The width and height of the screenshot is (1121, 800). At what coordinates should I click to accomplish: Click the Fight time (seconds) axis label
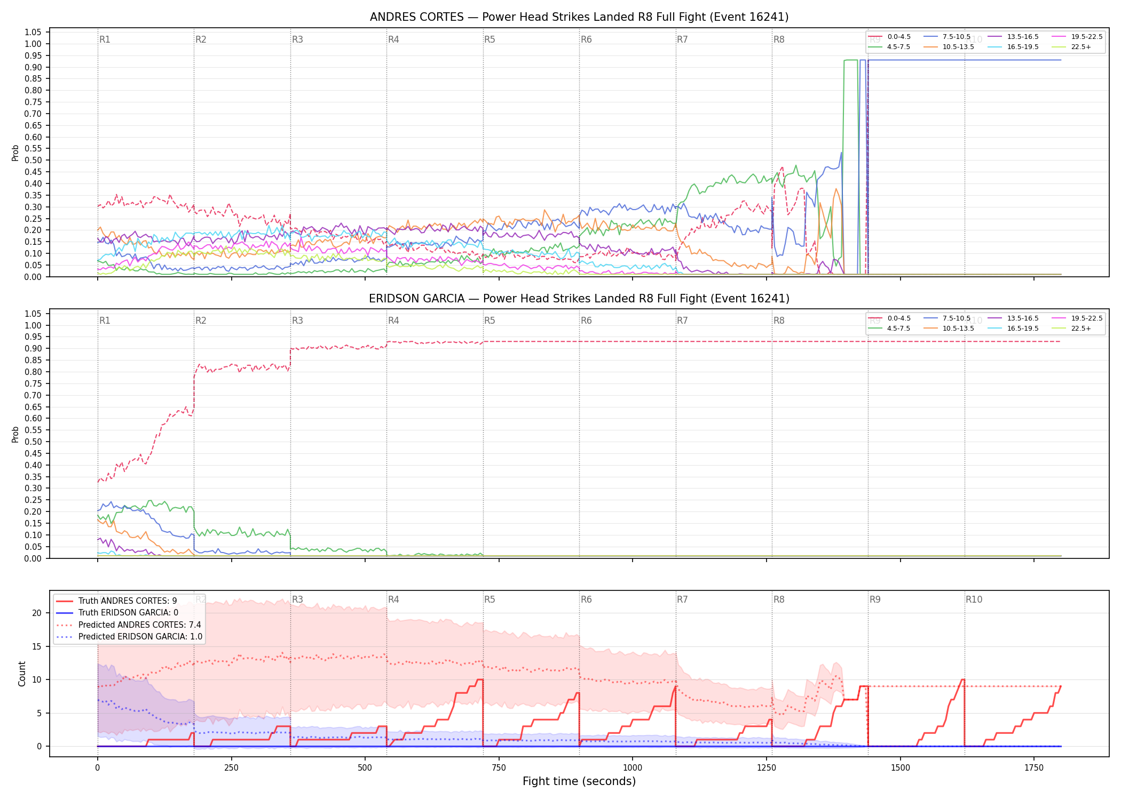point(579,781)
